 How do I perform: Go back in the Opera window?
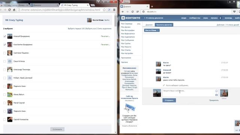coord(123,12)
